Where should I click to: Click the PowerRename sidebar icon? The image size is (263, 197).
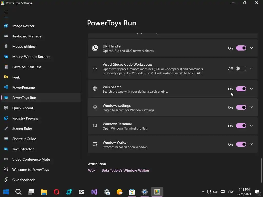6,87
